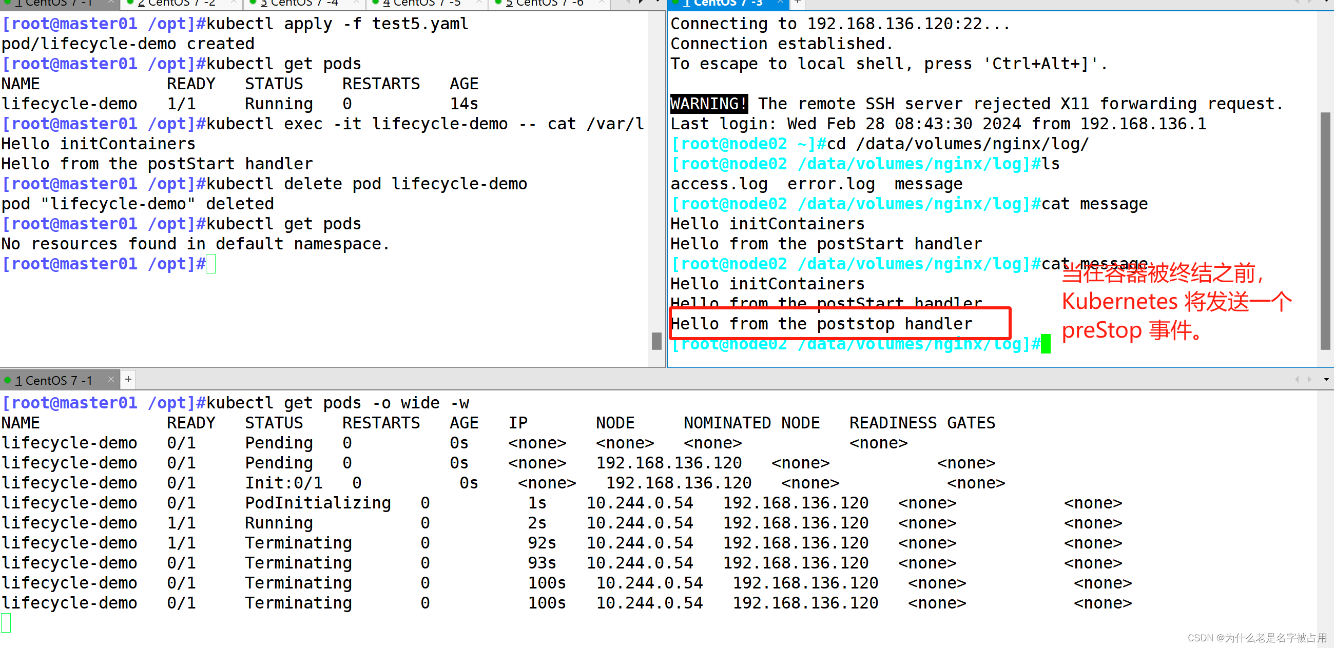
Task: Close the CentOS 7 -4 tab
Action: pyautogui.click(x=356, y=3)
